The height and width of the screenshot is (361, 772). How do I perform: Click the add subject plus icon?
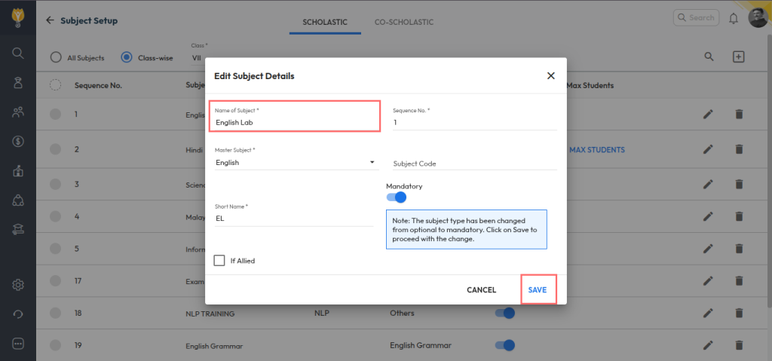click(738, 57)
